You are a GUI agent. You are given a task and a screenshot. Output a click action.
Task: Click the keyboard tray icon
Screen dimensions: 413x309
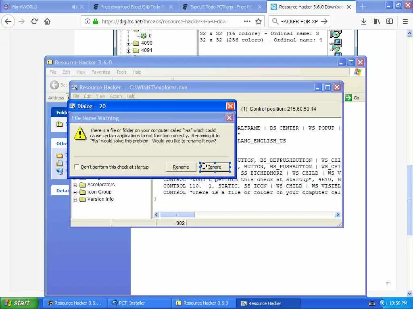(x=372, y=303)
